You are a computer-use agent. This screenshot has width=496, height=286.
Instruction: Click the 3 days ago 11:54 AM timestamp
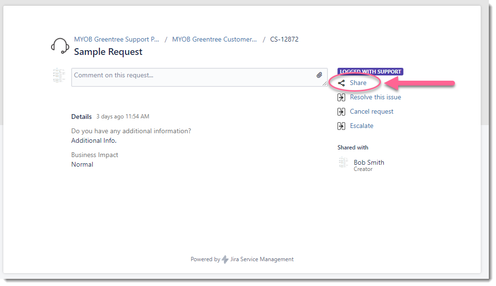click(x=123, y=117)
